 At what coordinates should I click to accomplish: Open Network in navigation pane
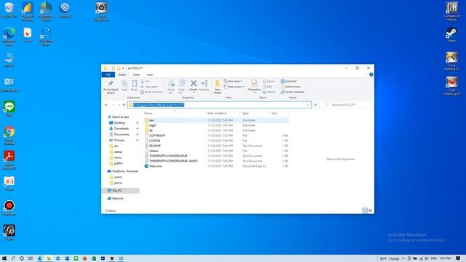point(118,199)
